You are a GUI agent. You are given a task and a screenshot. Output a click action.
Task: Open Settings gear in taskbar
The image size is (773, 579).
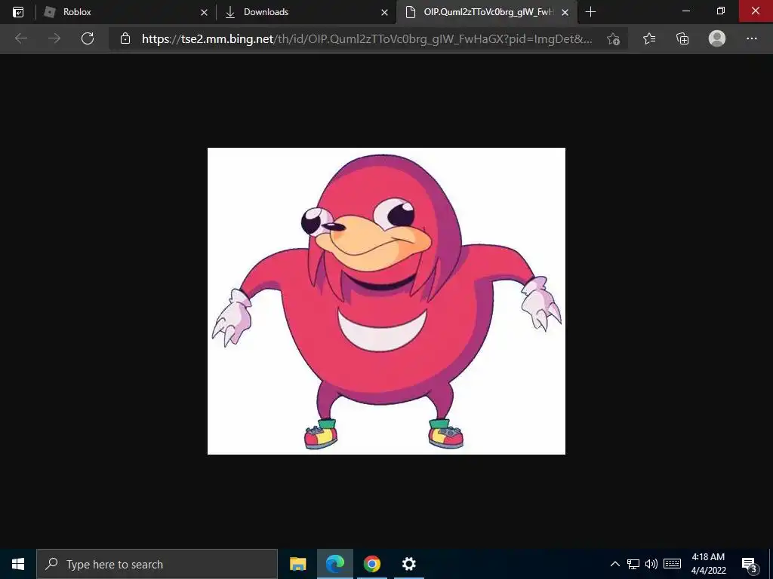(x=408, y=564)
